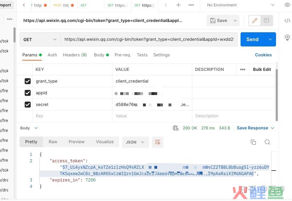Add a new request tab with plus icon
Viewport: 292px width, 201px height.
178,5
